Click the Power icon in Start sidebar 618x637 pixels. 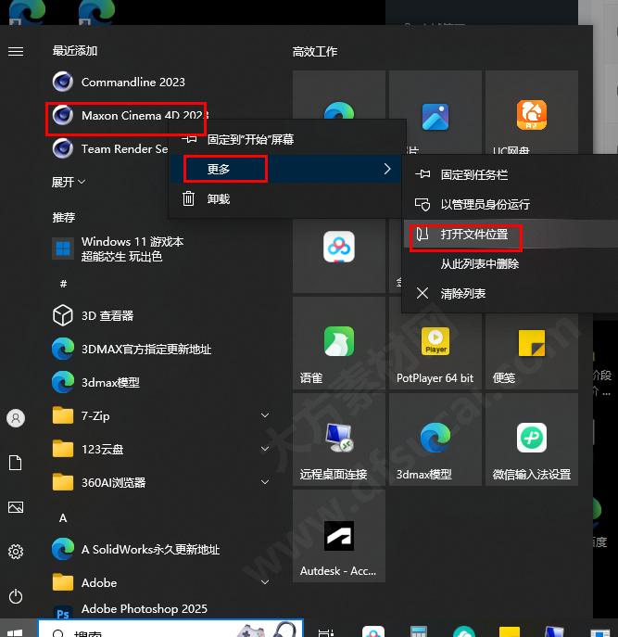click(x=16, y=596)
